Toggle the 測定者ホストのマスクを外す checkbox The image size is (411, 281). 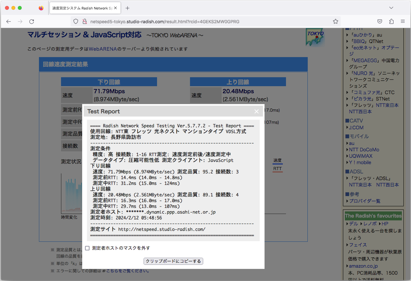pyautogui.click(x=87, y=248)
